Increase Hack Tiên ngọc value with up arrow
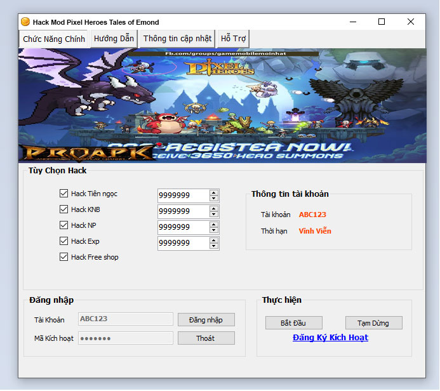The height and width of the screenshot is (391, 440). coord(214,193)
